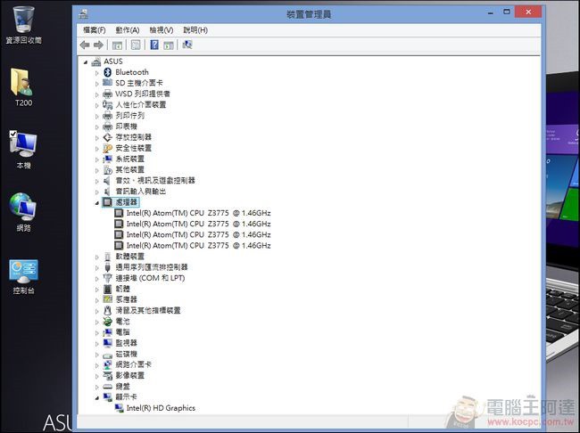Open the 動作(A) menu
This screenshot has width=580, height=433.
(x=128, y=30)
